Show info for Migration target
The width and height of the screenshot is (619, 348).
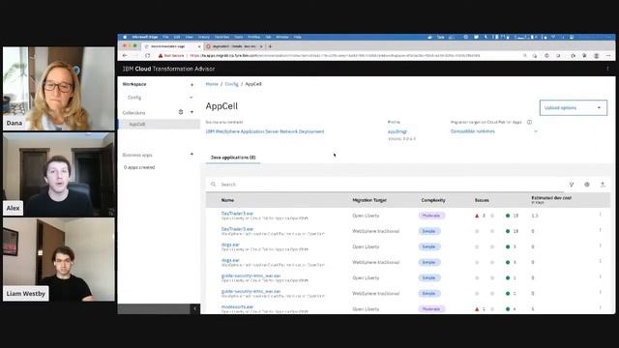click(x=529, y=123)
